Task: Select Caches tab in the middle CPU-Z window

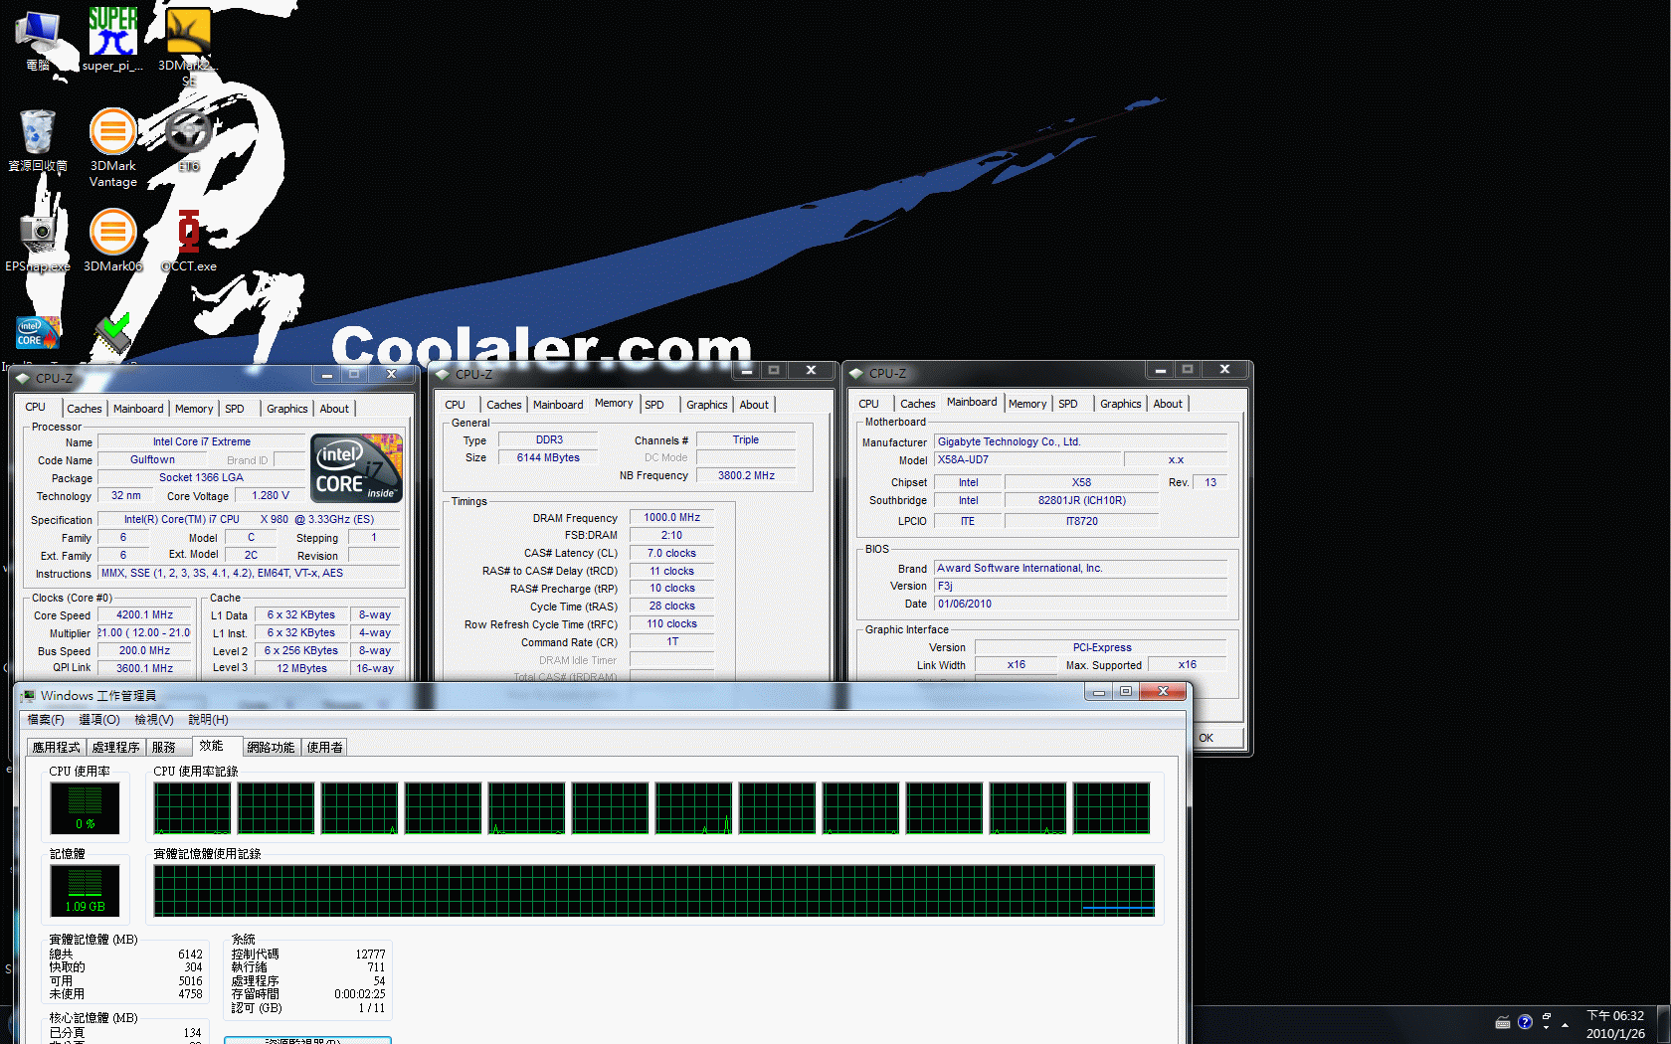Action: tap(504, 405)
